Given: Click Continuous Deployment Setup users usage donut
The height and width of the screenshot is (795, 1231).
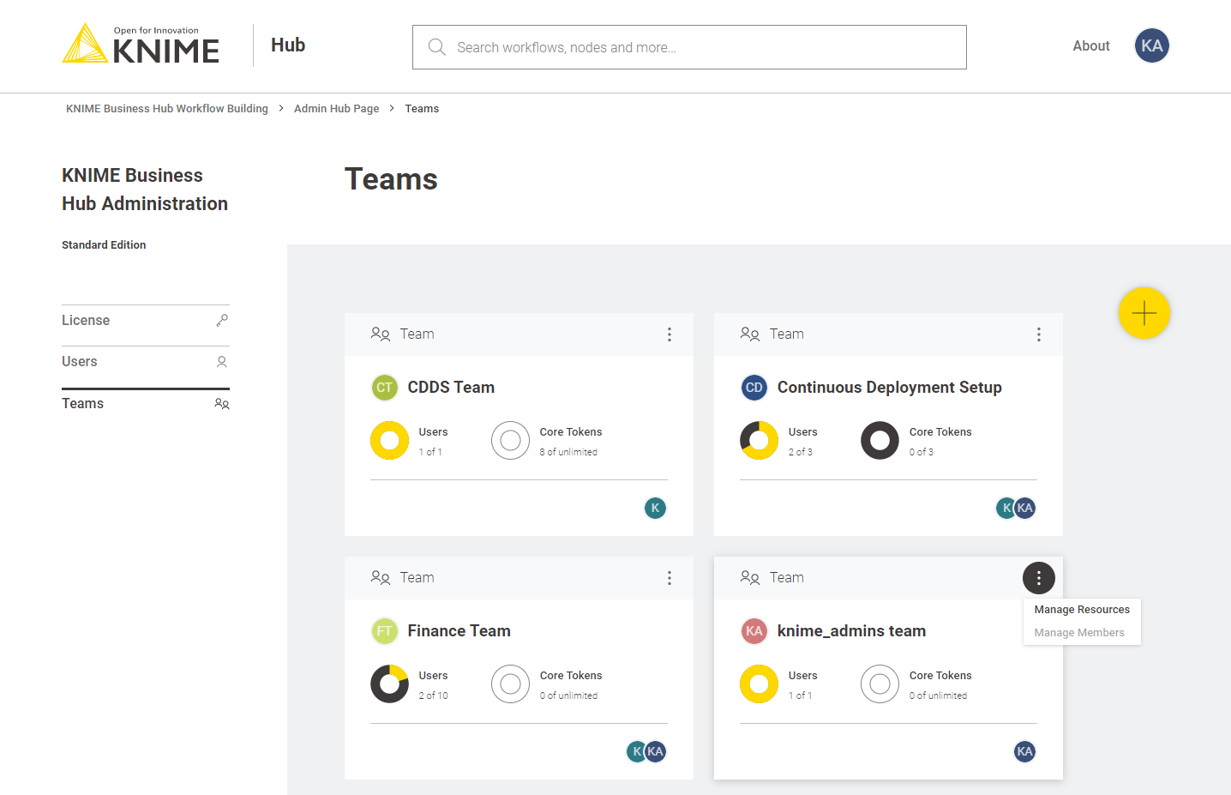Looking at the screenshot, I should [759, 441].
